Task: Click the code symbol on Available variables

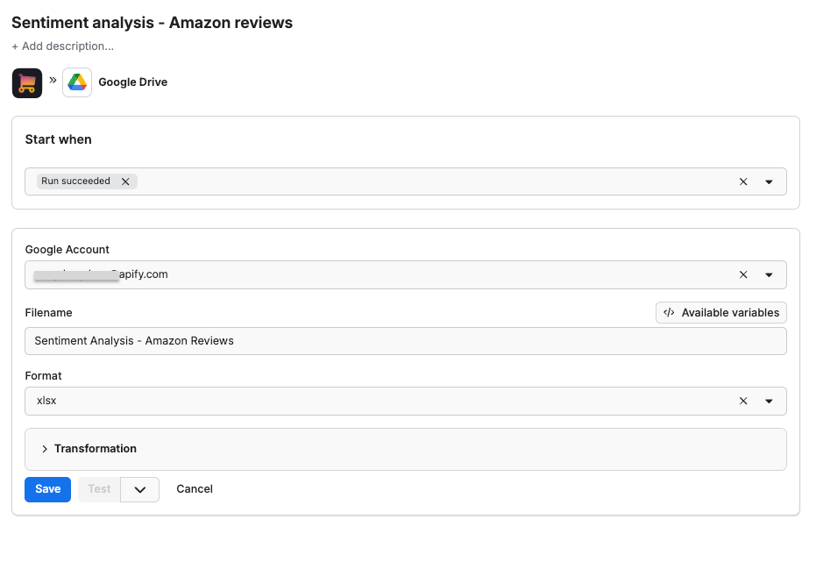Action: [x=670, y=312]
